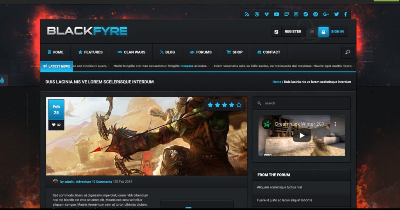Open forum topic Aliquam scelerisque luctus nisl

[x=279, y=187]
